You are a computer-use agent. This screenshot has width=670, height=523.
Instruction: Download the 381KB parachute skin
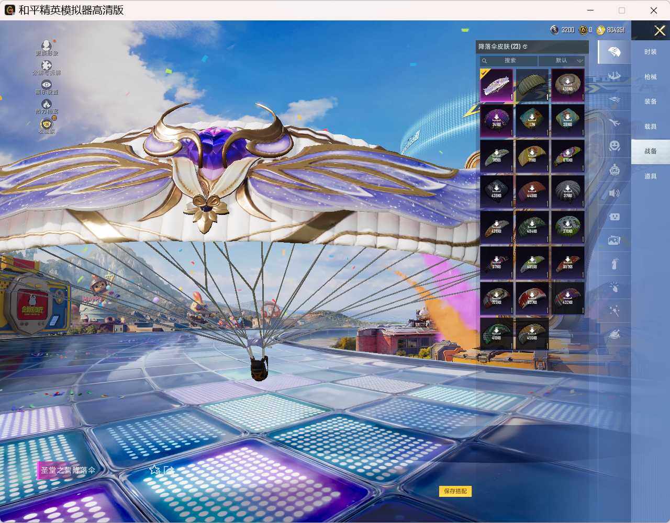tap(567, 120)
